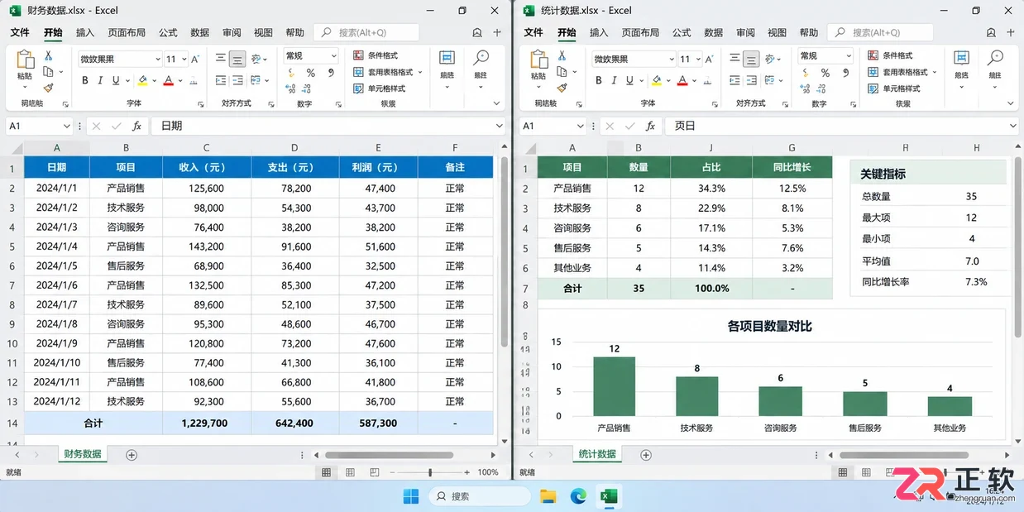Click the Cut scissors icon in 财务数据 window
The image size is (1024, 512).
pos(49,55)
